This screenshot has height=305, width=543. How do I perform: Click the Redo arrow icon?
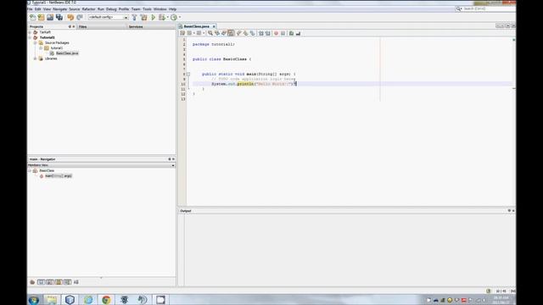pos(80,17)
